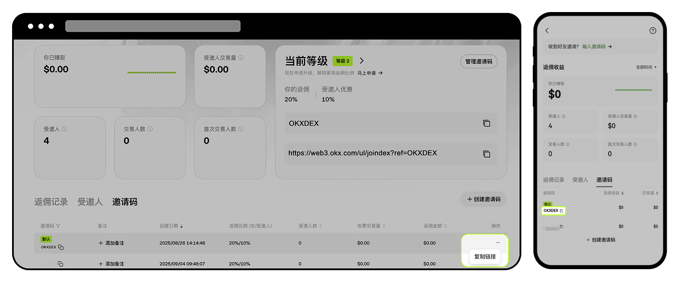Screen dimensions: 680x282
Task: Open the 全部时间 time range dropdown
Action: 646,67
